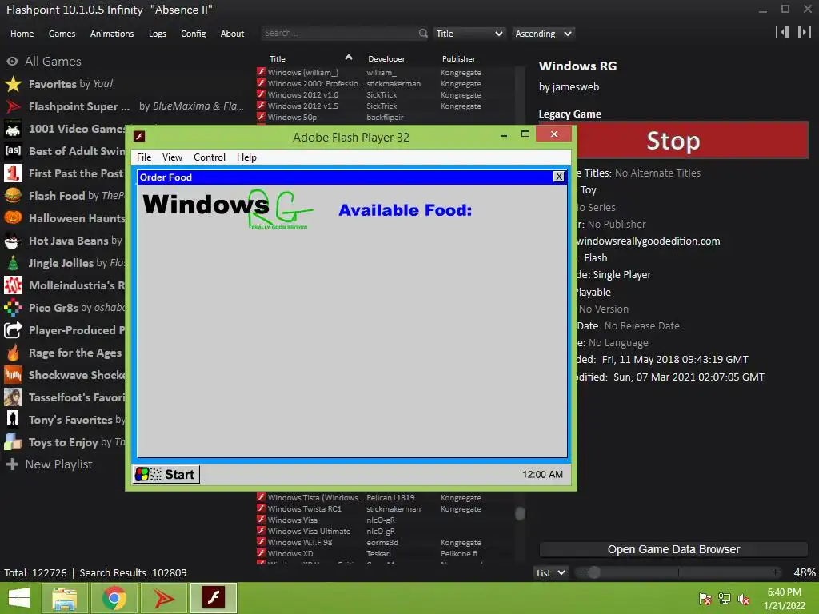
Task: Select the Rage for the Ages flame icon
Action: click(13, 353)
